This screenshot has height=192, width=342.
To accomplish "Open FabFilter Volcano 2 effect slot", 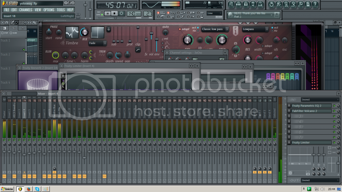I will 311,111.
